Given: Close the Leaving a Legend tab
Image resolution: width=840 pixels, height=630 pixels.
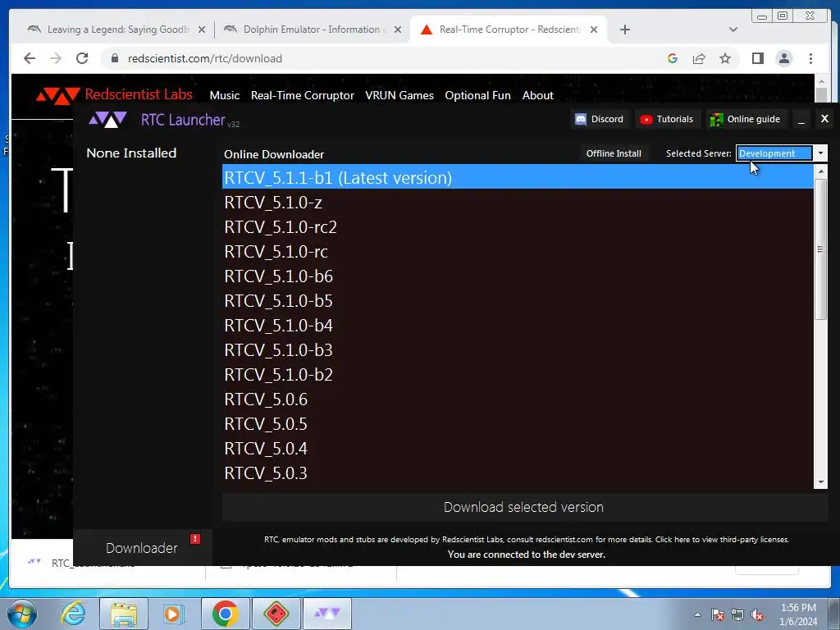Looking at the screenshot, I should (202, 30).
